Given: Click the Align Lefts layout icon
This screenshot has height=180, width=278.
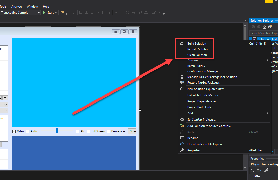Looking at the screenshot, I should pos(81,13).
